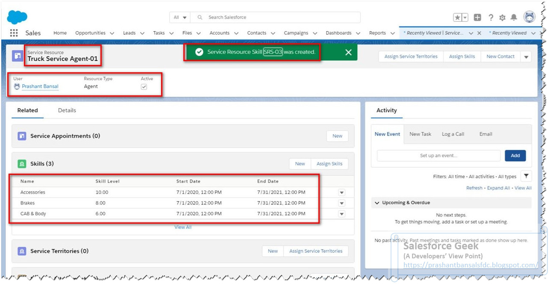The height and width of the screenshot is (284, 550).
Task: Select the Email activity tab
Action: pos(486,134)
